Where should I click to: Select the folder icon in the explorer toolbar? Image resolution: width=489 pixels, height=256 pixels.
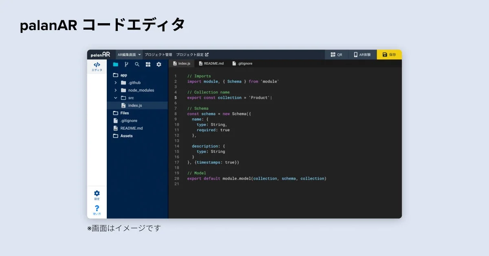[x=115, y=64]
